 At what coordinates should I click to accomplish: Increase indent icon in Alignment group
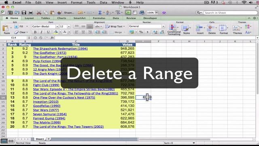point(104,32)
